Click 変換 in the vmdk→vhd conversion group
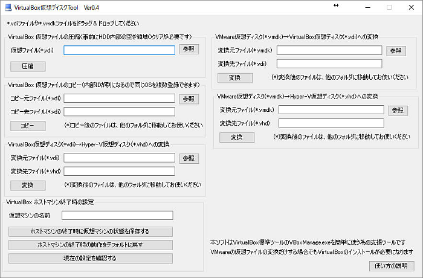Viewport: 423px width, 278px height. 237,137
